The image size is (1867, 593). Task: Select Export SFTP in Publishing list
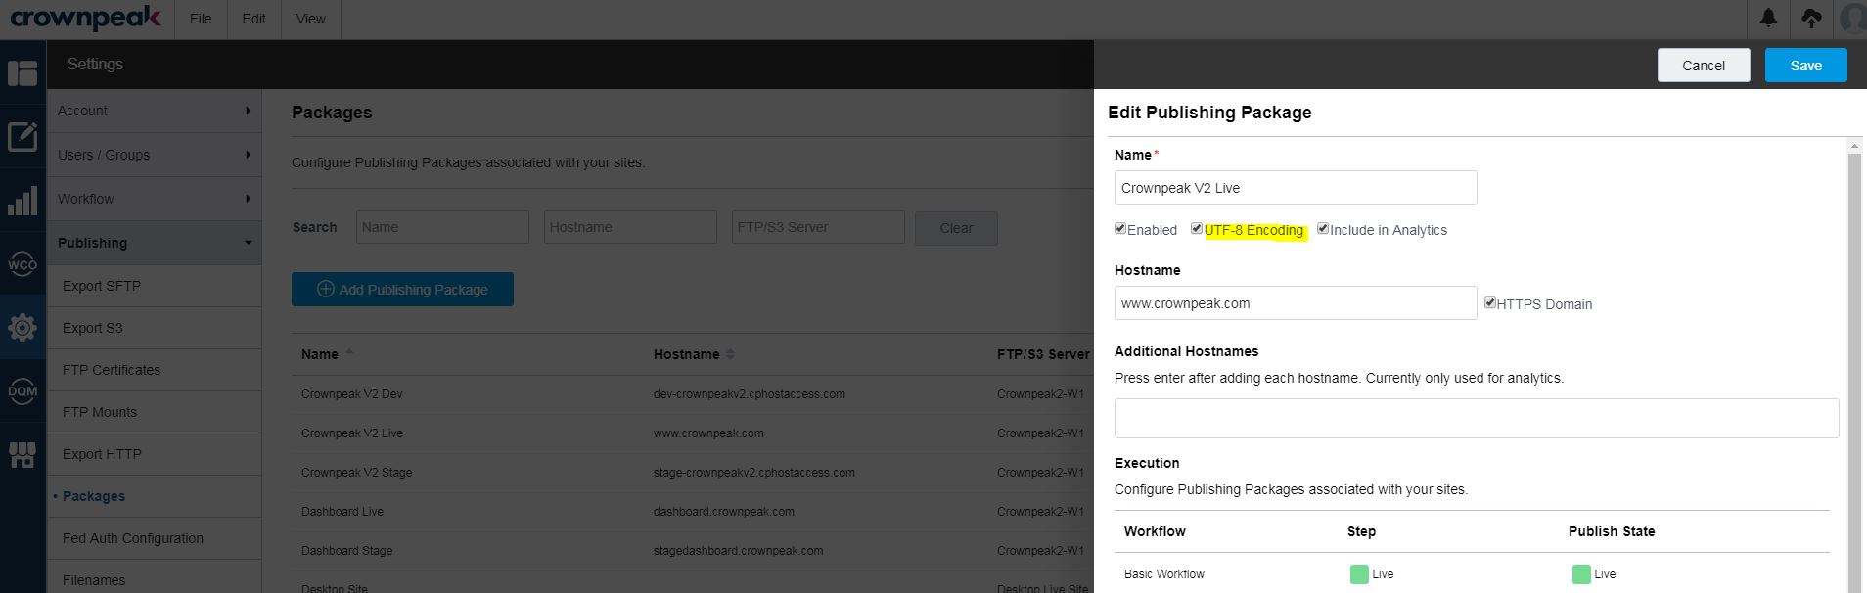pyautogui.click(x=155, y=286)
